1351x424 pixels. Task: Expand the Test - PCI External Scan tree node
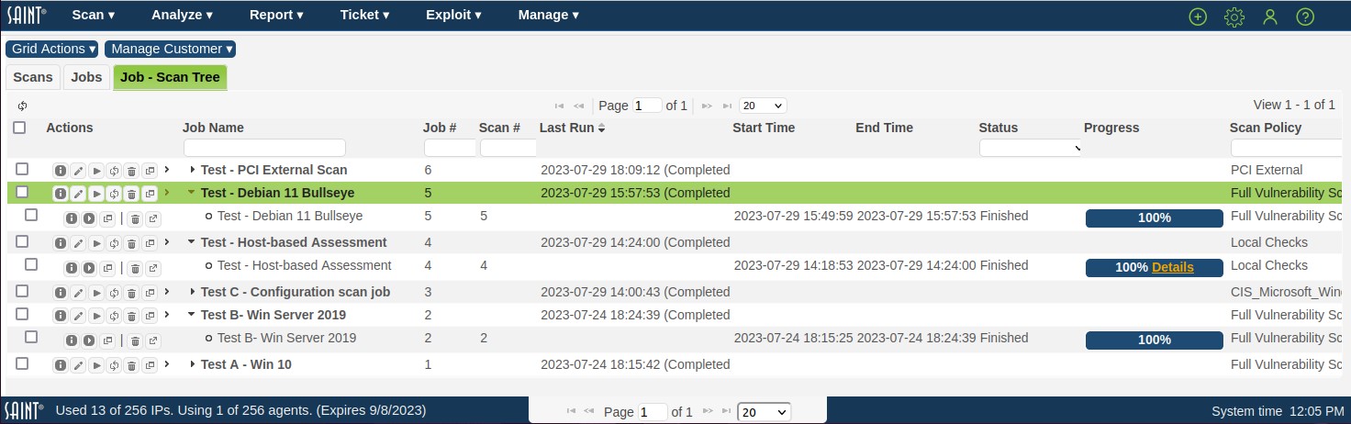[192, 170]
